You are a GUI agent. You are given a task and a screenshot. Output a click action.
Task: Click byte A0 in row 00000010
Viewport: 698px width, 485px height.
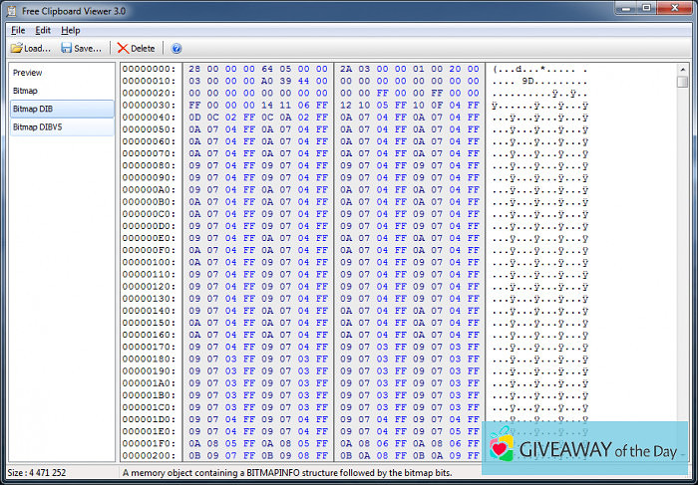coord(267,81)
